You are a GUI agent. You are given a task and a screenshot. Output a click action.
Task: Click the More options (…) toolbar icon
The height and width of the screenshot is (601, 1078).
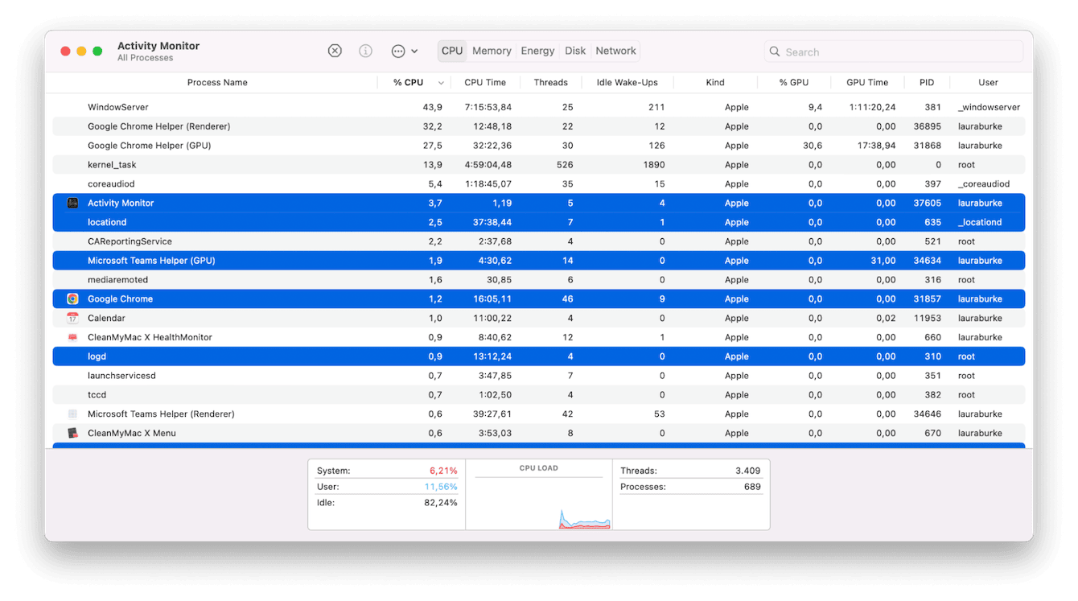[x=397, y=50]
